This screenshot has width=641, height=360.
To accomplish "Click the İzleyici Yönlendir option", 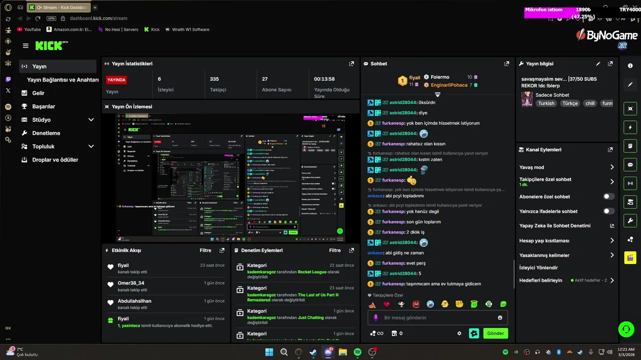I will pyautogui.click(x=538, y=268).
